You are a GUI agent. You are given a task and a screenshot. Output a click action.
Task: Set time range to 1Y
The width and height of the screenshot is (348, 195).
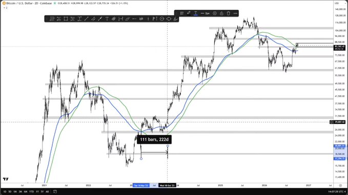(x=37, y=191)
